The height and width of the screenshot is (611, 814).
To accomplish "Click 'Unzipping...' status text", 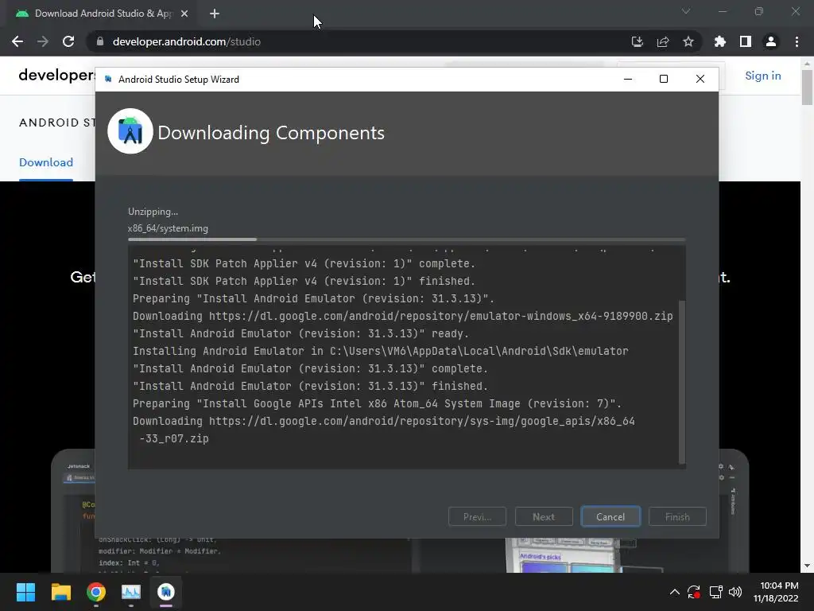I will [x=153, y=212].
